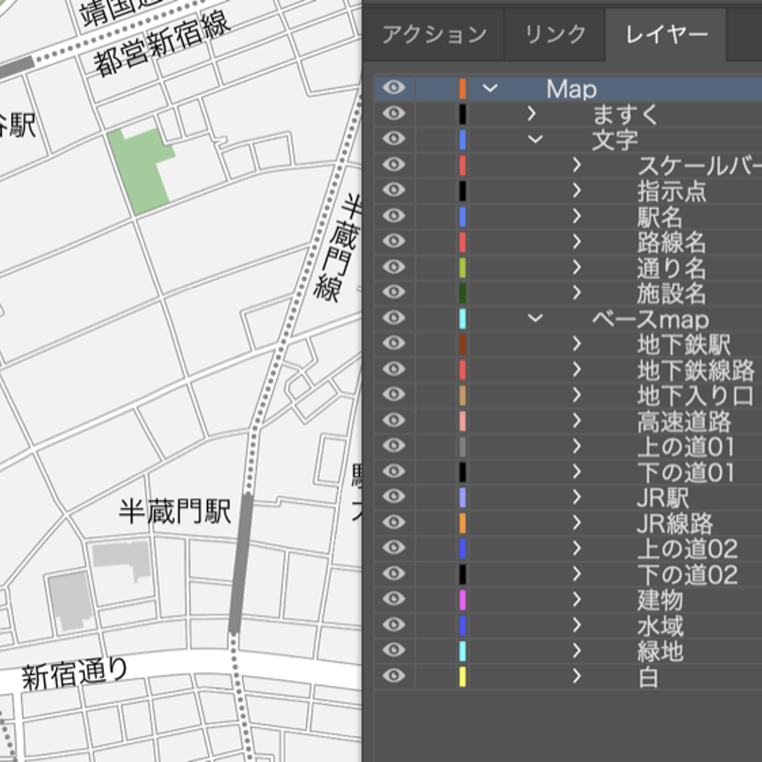Select the 地下入り口 layer row
762x762 pixels.
tap(568, 394)
